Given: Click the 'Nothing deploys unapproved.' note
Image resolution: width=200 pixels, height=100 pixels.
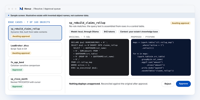Looking at the screenshot, I should (85, 84).
